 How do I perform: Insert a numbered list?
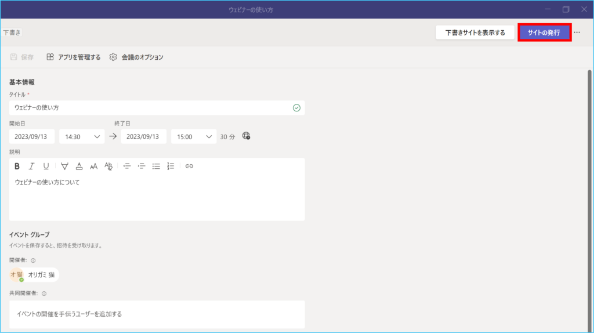[171, 166]
